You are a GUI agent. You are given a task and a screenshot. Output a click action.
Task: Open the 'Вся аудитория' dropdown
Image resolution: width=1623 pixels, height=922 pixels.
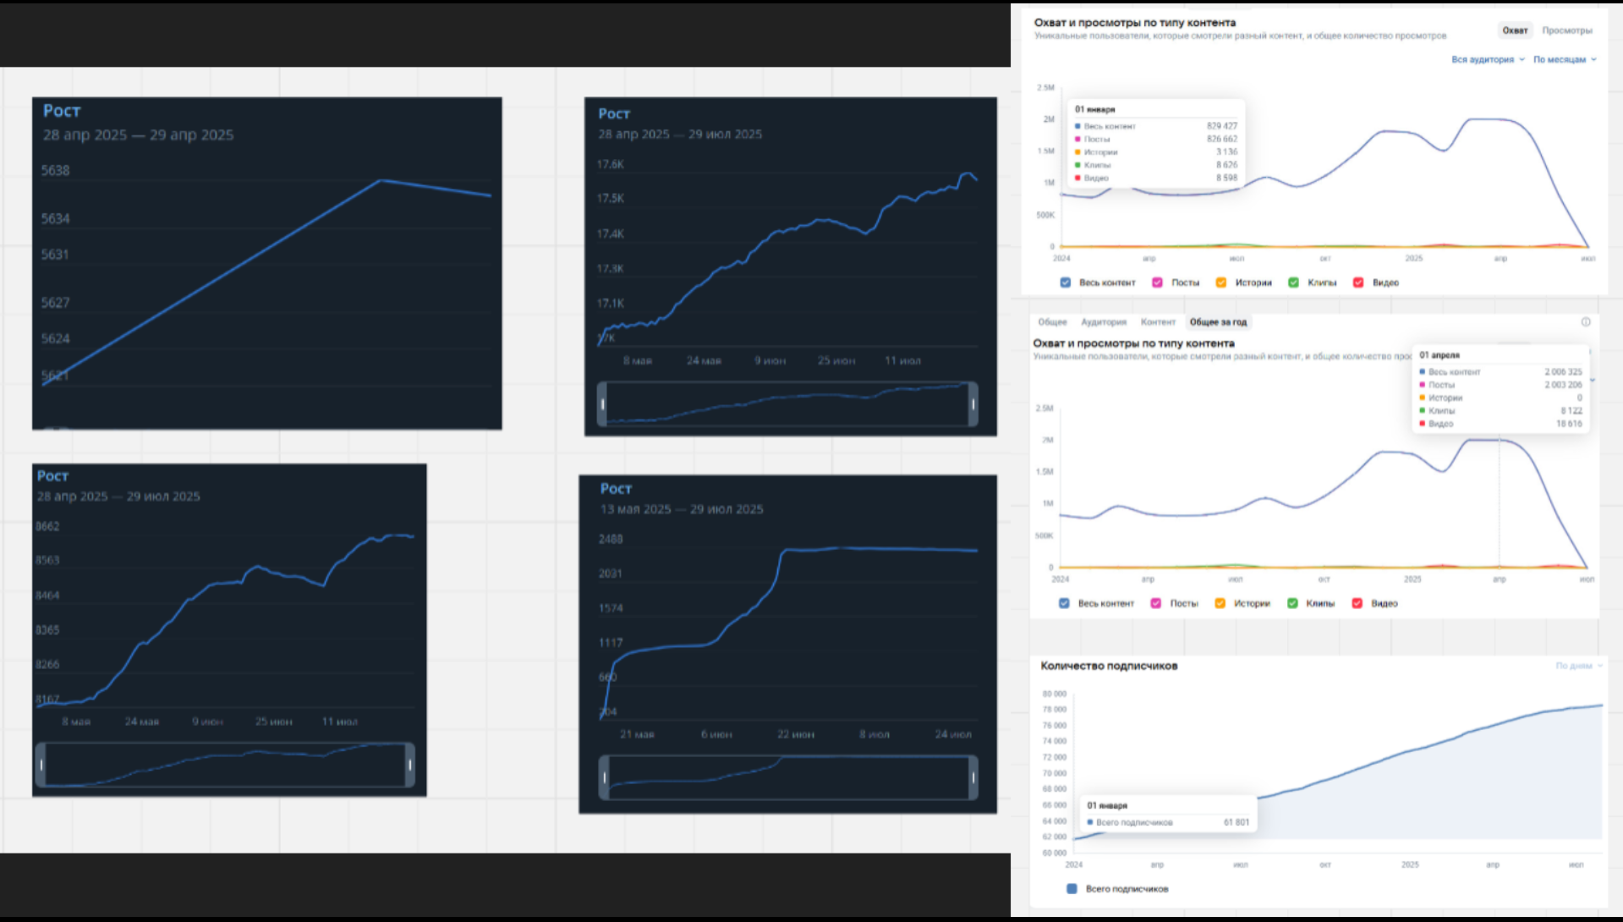pyautogui.click(x=1488, y=59)
